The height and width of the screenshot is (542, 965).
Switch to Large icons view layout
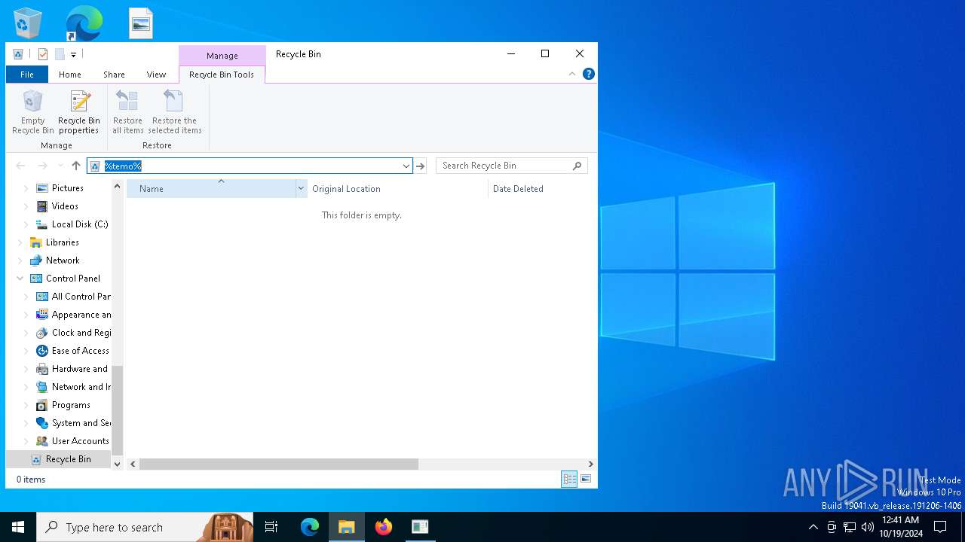pos(586,479)
